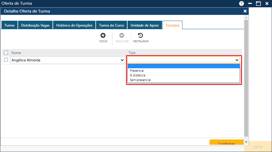Close the Detalhe Oferta de Turma dialog
The image size is (272, 152).
pyautogui.click(x=245, y=11)
